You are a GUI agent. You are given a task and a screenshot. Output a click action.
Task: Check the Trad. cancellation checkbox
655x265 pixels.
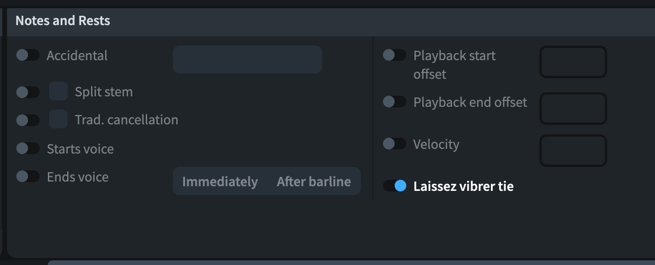click(x=58, y=120)
